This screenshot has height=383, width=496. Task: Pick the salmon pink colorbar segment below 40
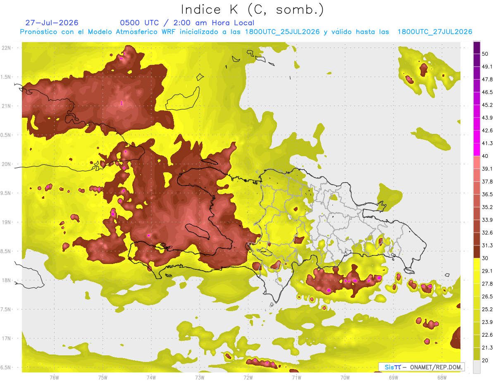point(477,162)
